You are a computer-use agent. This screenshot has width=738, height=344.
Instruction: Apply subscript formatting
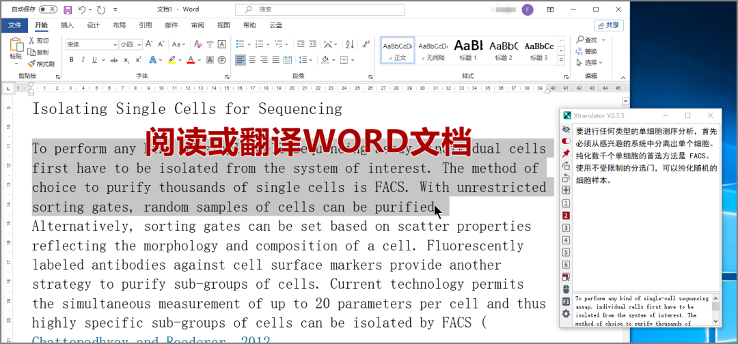click(126, 59)
